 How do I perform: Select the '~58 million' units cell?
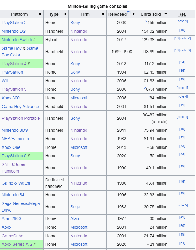pos(153,147)
